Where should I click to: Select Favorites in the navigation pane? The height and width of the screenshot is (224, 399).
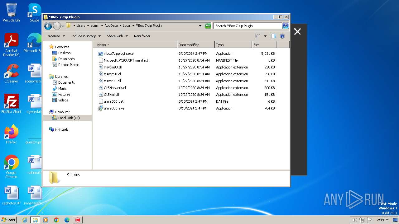tap(62, 47)
